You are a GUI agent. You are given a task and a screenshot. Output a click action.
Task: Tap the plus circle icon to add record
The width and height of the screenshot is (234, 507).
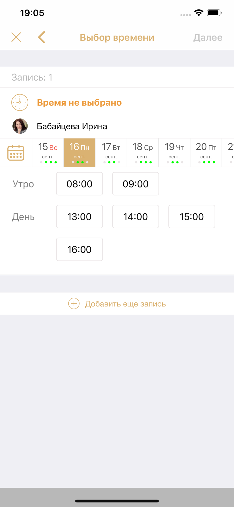pos(74,303)
